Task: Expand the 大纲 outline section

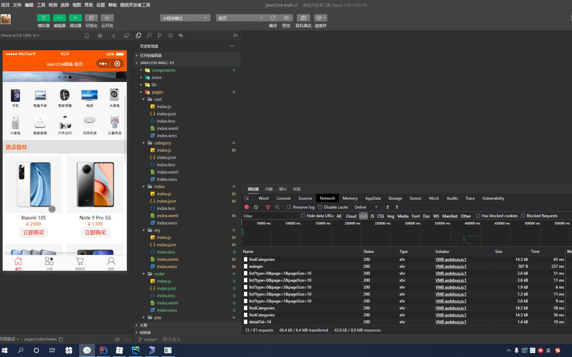Action: point(143,325)
